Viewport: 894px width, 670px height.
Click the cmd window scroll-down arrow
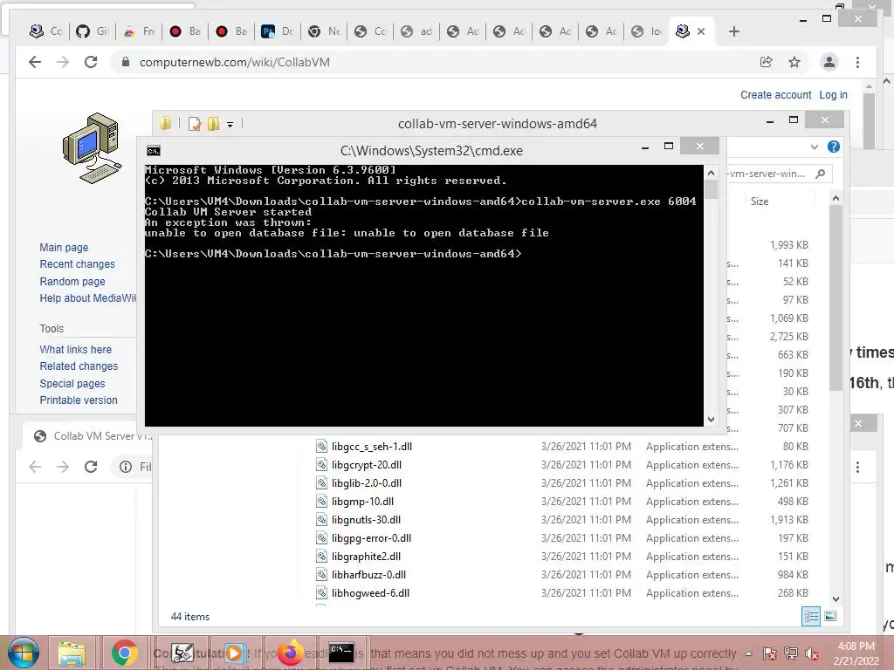711,420
